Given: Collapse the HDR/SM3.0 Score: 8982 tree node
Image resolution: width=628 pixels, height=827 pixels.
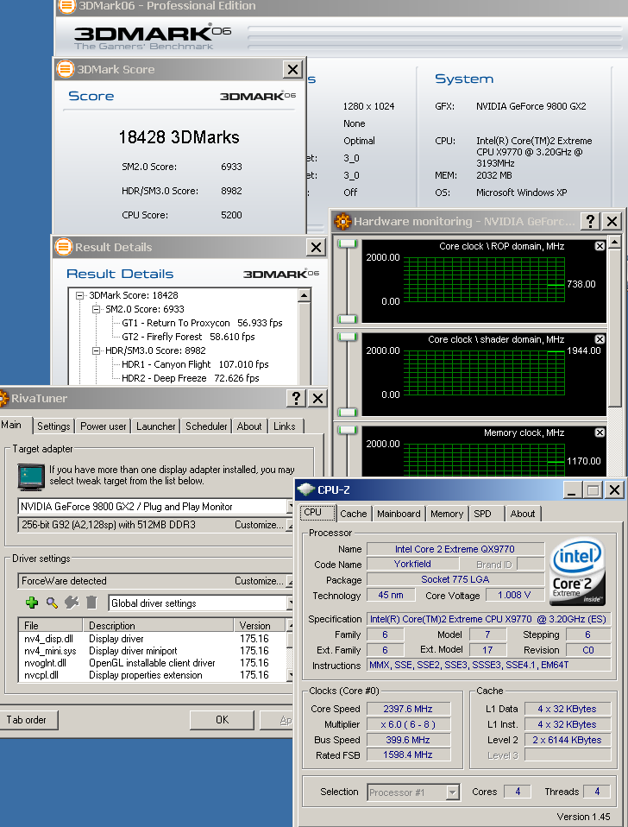Looking at the screenshot, I should [x=96, y=350].
